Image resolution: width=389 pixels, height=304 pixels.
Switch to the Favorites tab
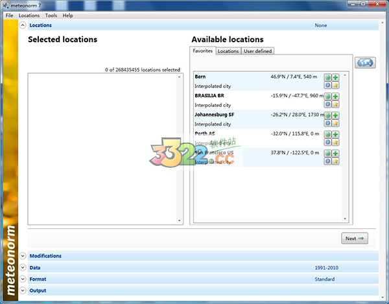[203, 51]
